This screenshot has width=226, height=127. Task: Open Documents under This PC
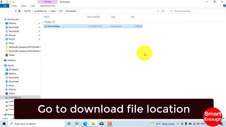(x=14, y=78)
